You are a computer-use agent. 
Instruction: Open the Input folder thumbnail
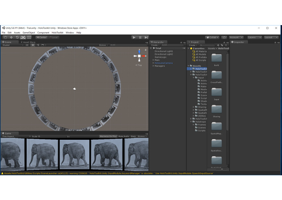click(217, 92)
